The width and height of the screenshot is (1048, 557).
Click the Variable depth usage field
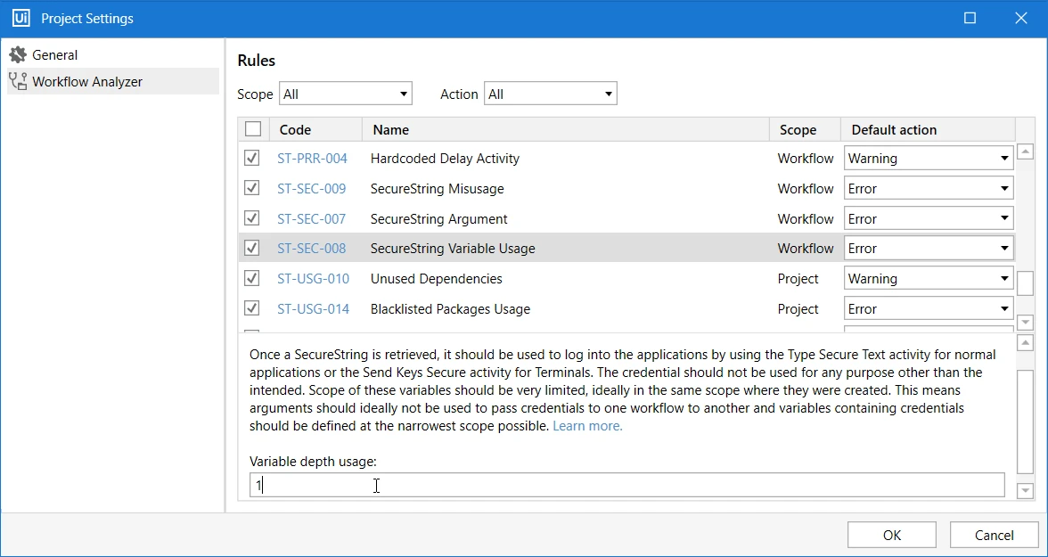[x=627, y=486]
